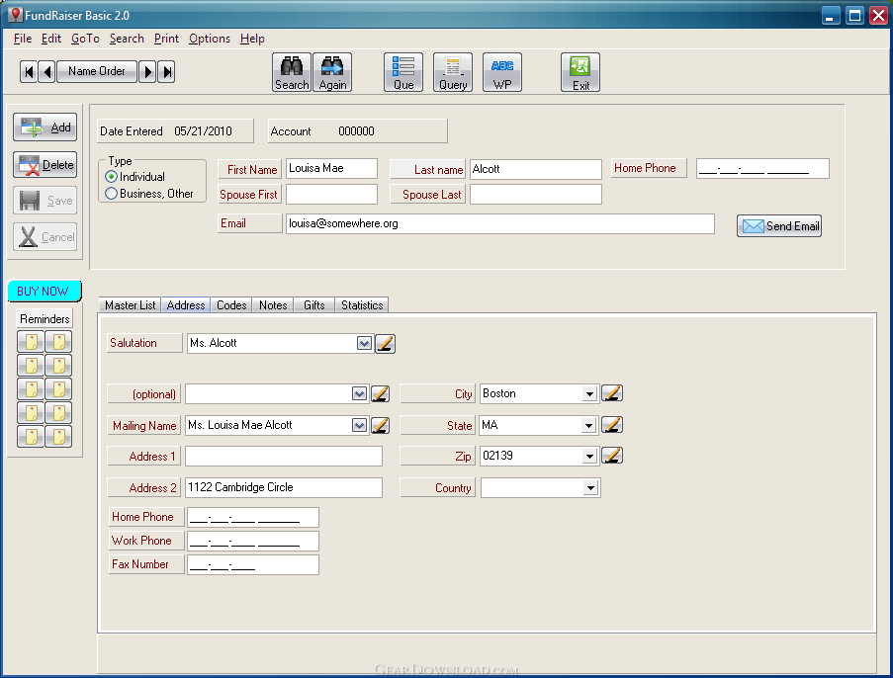Edit the Zip list pencil icon

tap(612, 456)
